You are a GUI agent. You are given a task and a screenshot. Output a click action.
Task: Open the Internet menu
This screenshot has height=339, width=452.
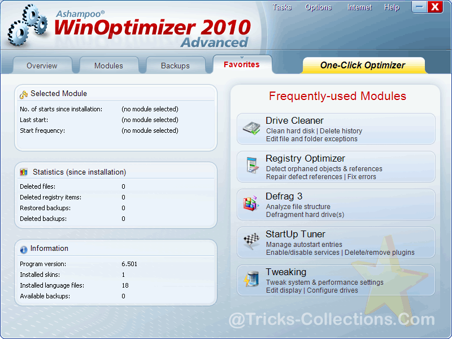(359, 7)
